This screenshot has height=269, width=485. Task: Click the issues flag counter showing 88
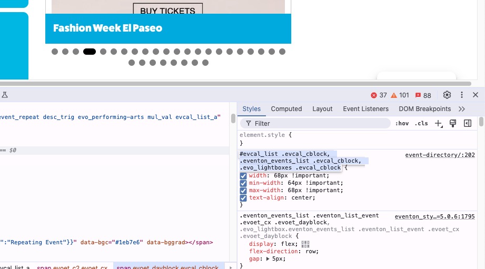[418, 95]
